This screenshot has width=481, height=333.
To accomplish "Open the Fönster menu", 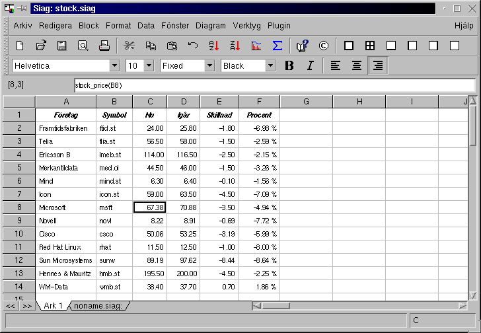I will (x=175, y=26).
